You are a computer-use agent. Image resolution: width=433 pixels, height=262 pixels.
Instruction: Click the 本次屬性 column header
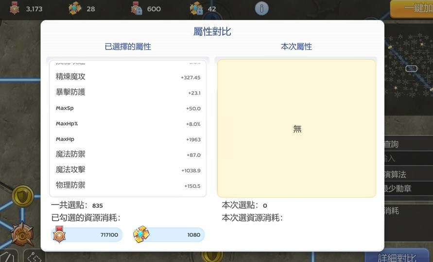point(296,46)
